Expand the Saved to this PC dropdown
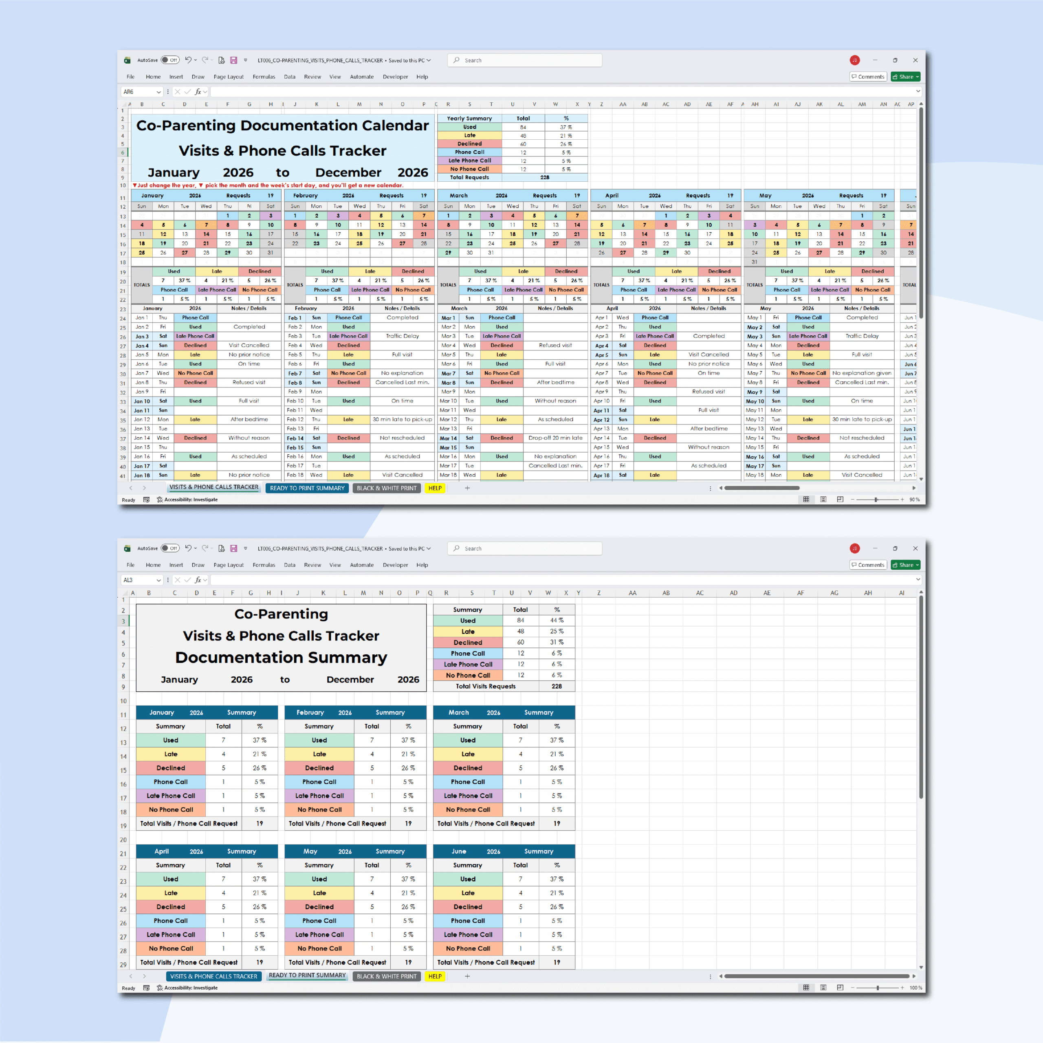 click(428, 60)
